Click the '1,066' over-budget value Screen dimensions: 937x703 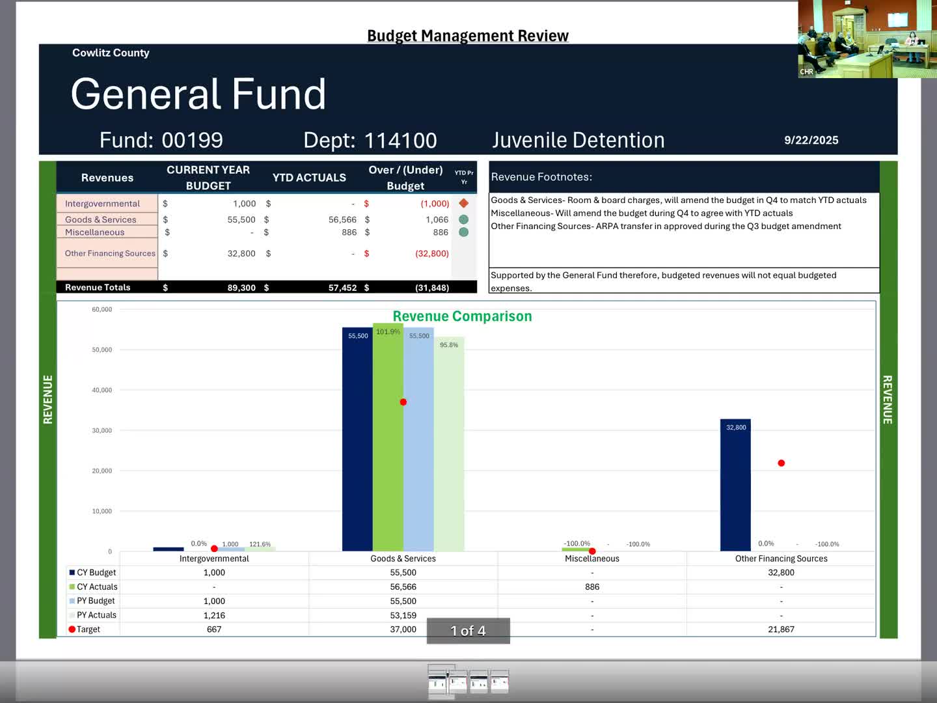point(437,219)
